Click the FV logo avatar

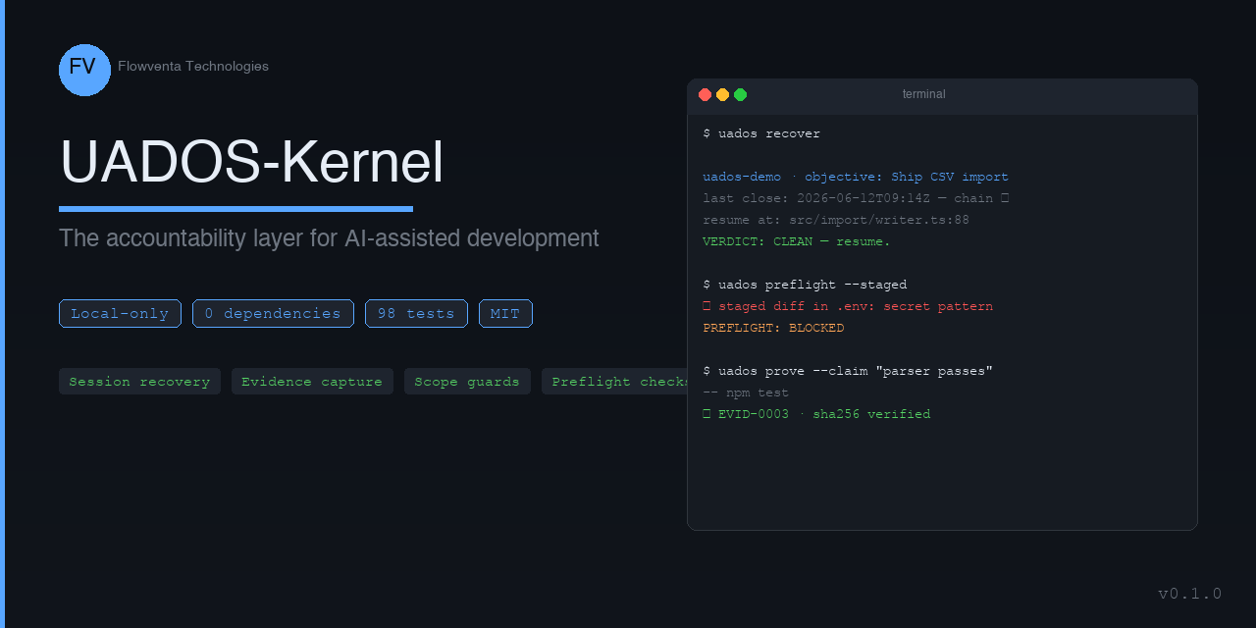(84, 70)
